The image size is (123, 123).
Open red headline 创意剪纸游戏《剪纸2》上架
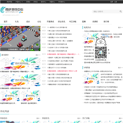coord(62,71)
